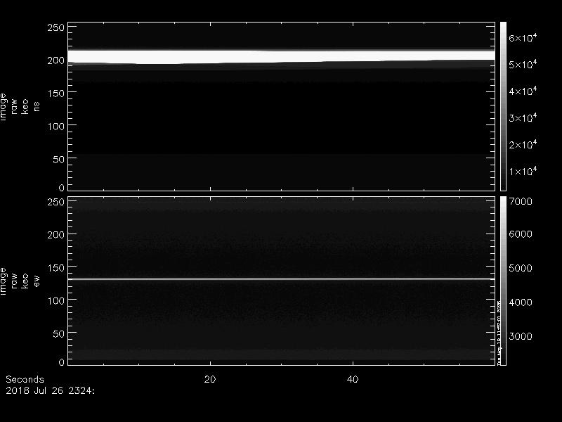The width and height of the screenshot is (562, 422).
Task: Click the thin white line in ew keogram
Action: [282, 279]
